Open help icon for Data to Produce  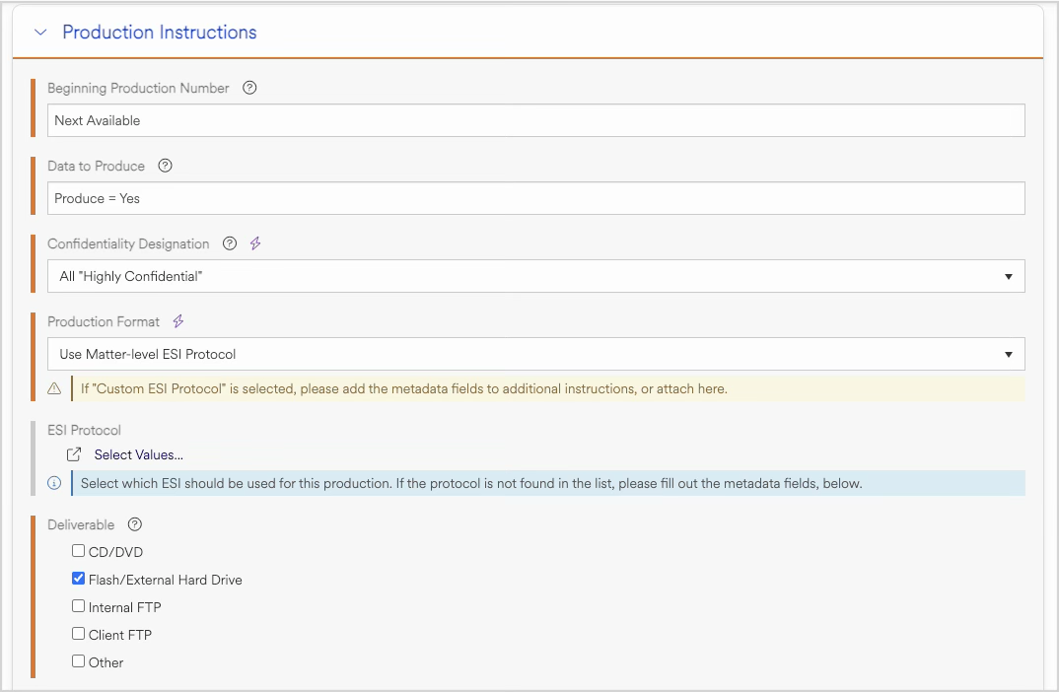coord(165,166)
